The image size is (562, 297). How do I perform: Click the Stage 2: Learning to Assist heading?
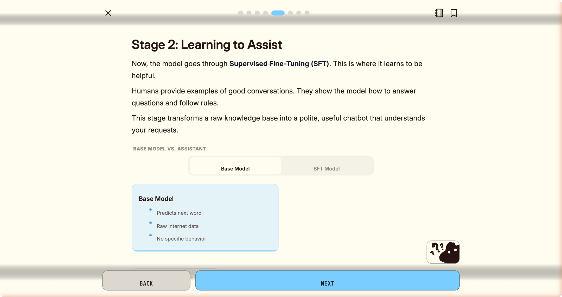[x=207, y=45]
